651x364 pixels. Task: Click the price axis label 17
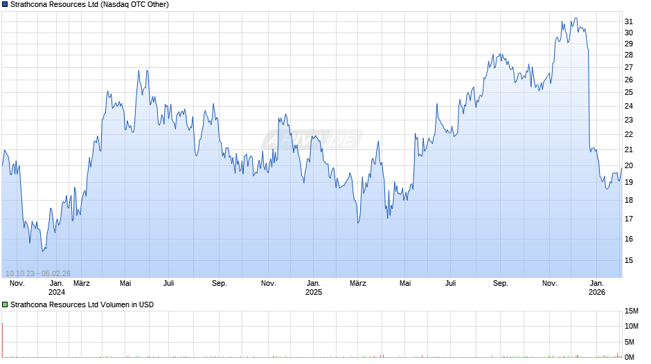629,219
